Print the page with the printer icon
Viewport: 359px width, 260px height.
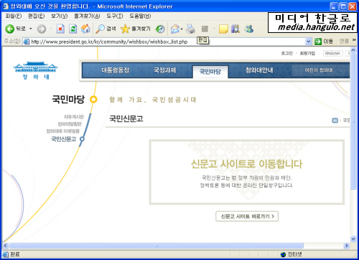[191, 29]
